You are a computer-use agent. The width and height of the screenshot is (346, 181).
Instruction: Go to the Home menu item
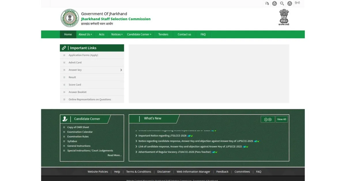[x=68, y=34]
